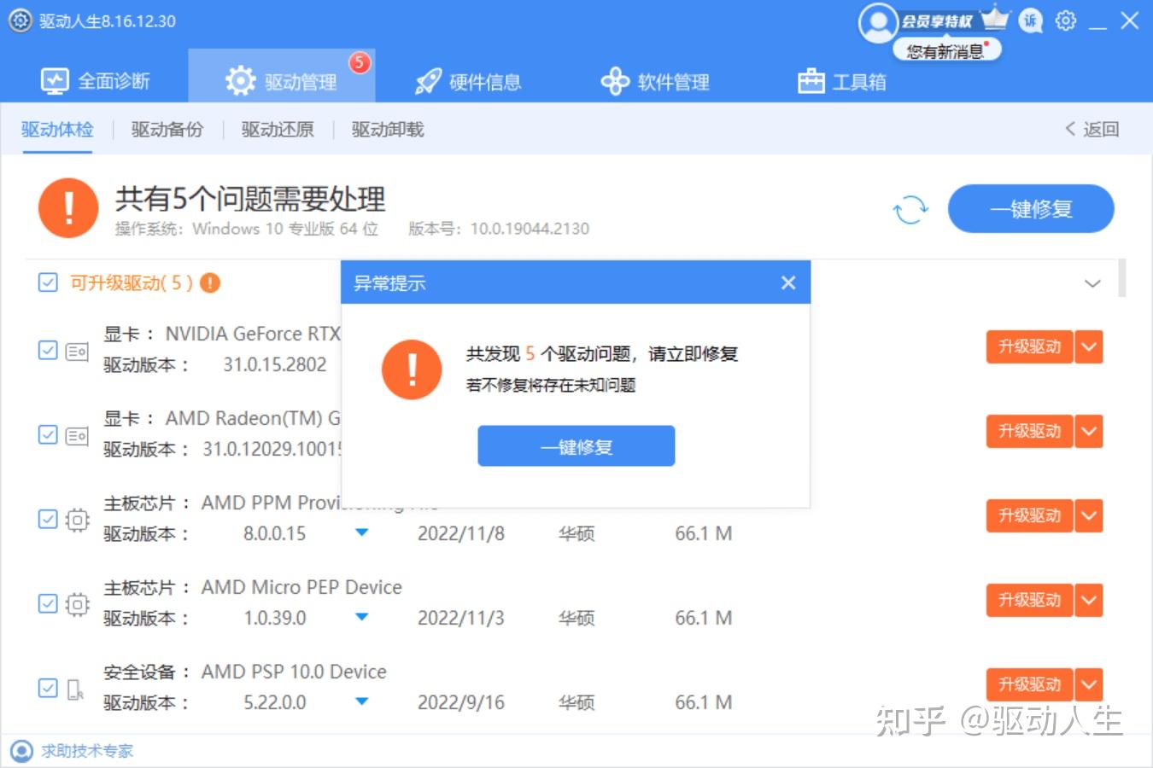This screenshot has height=768, width=1153.
Task: Click the large orange exclamation status icon
Action: (68, 208)
